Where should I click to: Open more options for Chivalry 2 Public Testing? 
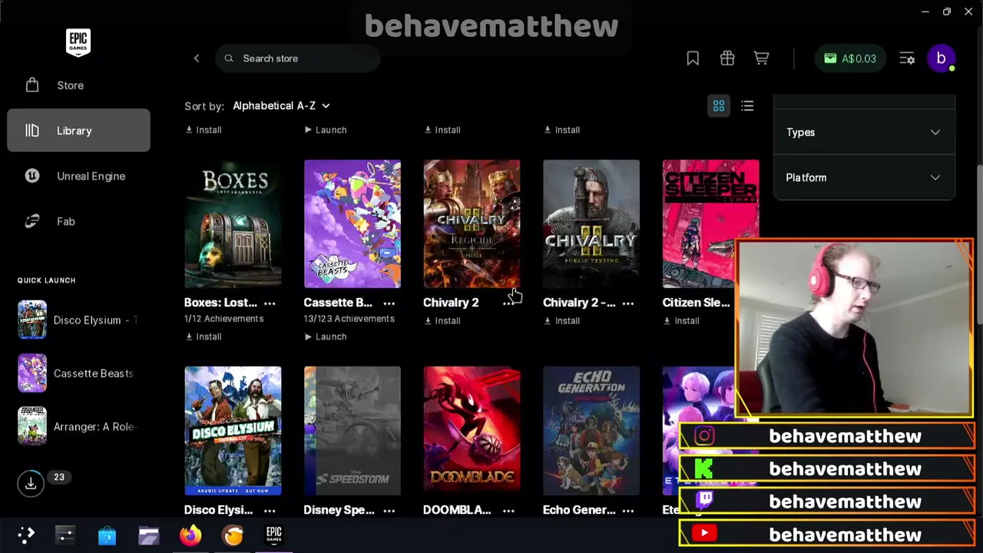(628, 303)
